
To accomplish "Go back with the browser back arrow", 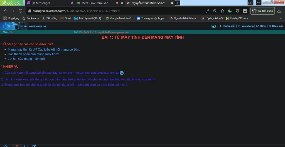I will [x=6, y=11].
